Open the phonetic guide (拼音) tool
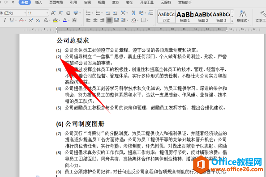Image resolution: width=266 pixels, height=177 pixels. [x=76, y=13]
